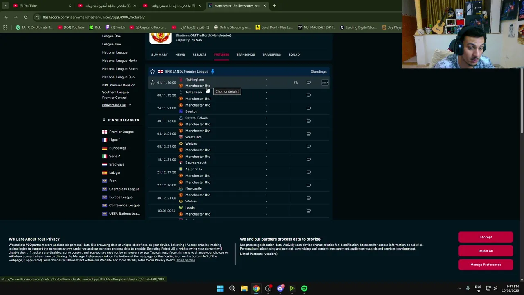Viewport: 524px width, 295px height.
Task: Open the Summary tab
Action: point(159,54)
